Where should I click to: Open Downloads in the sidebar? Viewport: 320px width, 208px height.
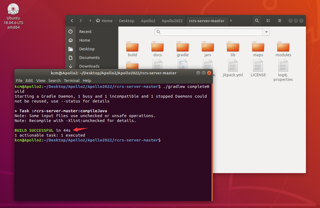pos(89,66)
